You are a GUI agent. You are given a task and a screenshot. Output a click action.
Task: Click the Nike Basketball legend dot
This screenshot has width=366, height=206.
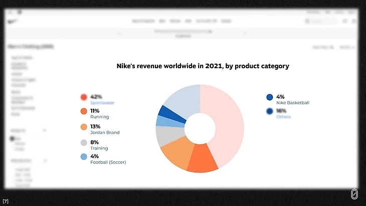270,97
